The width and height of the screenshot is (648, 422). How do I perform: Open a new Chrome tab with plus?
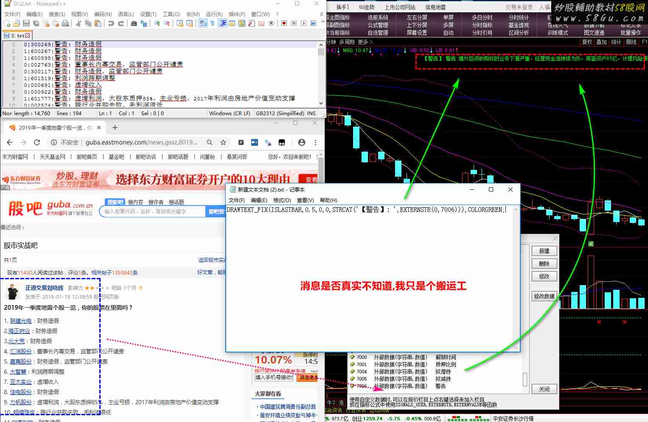click(115, 128)
